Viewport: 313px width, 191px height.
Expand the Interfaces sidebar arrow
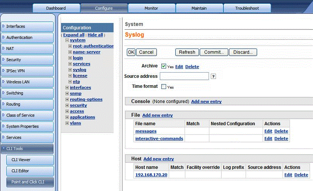pyautogui.click(x=4, y=26)
